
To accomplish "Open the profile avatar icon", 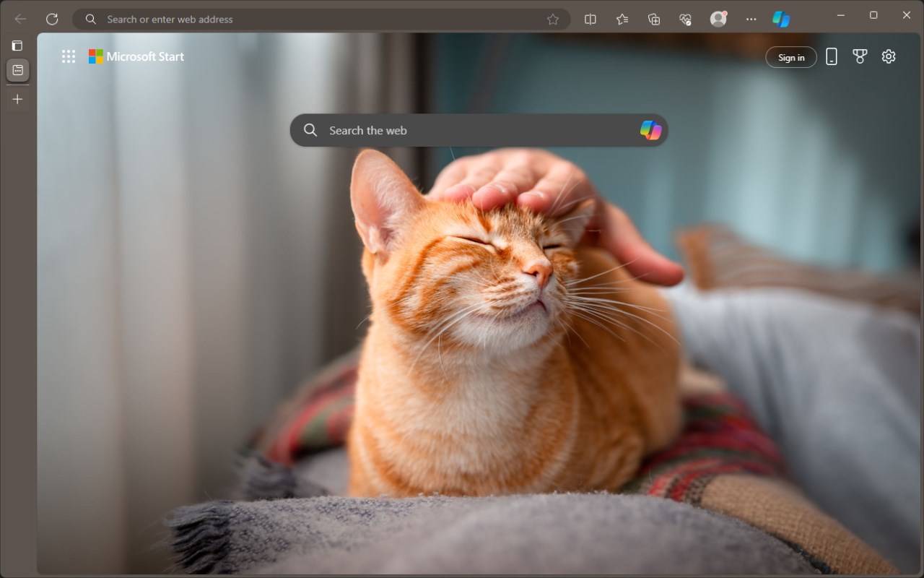I will (x=718, y=19).
